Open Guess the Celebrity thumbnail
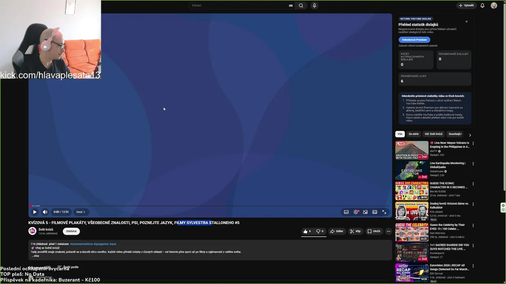This screenshot has height=284, width=506. click(412, 232)
